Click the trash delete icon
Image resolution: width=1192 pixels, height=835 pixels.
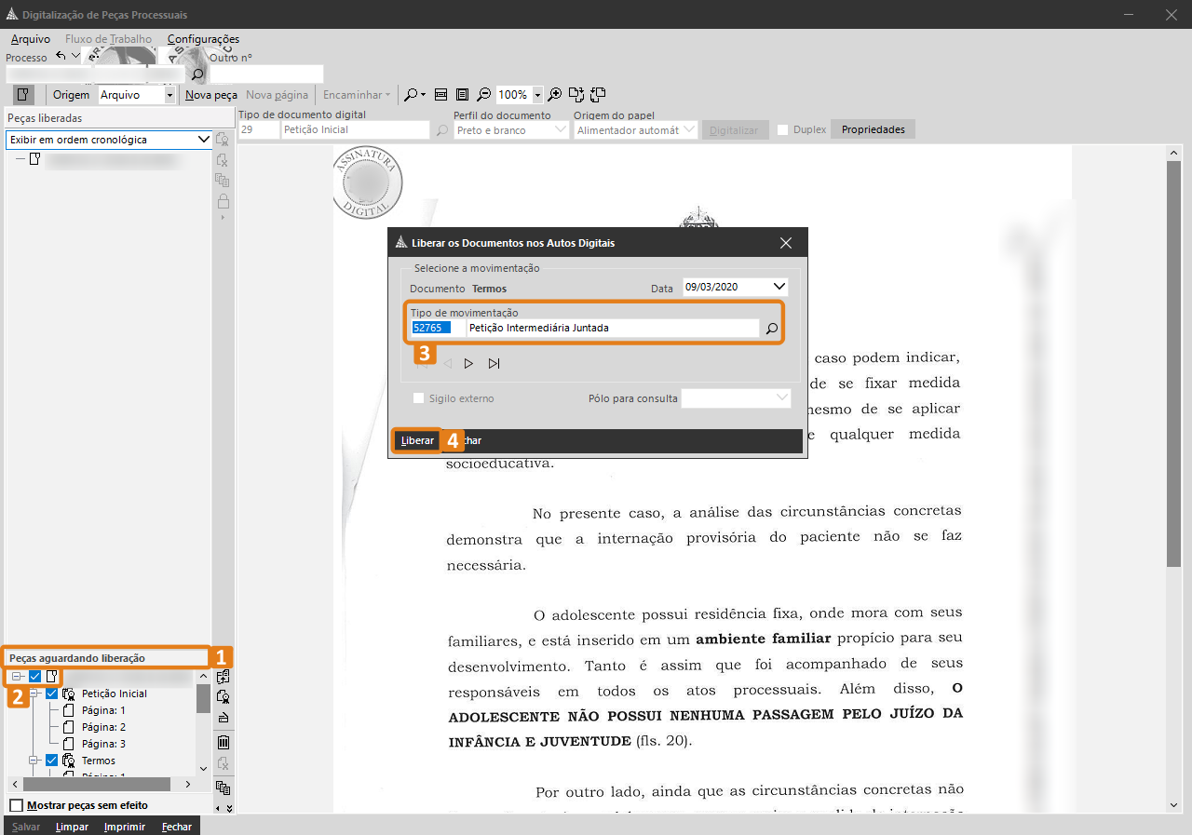[223, 742]
